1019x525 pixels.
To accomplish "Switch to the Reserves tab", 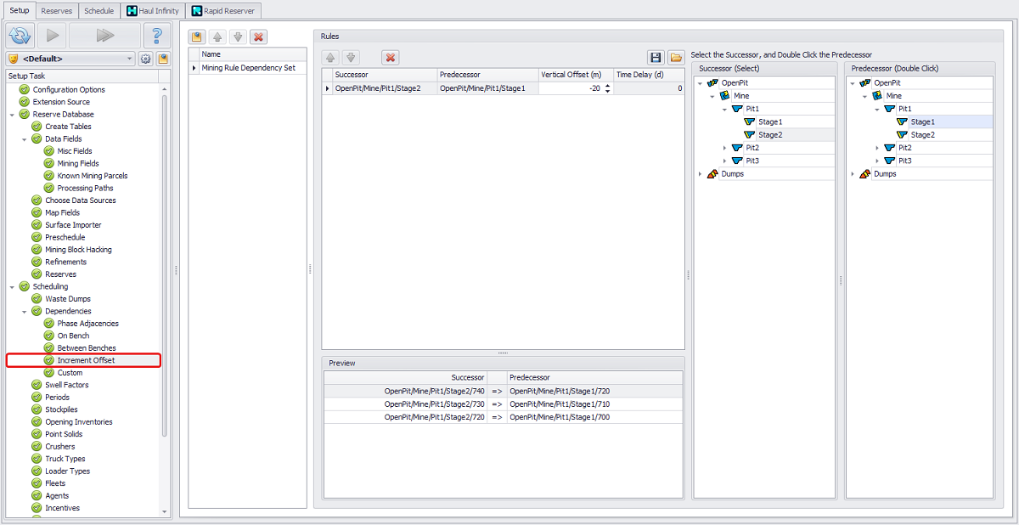I will click(56, 11).
